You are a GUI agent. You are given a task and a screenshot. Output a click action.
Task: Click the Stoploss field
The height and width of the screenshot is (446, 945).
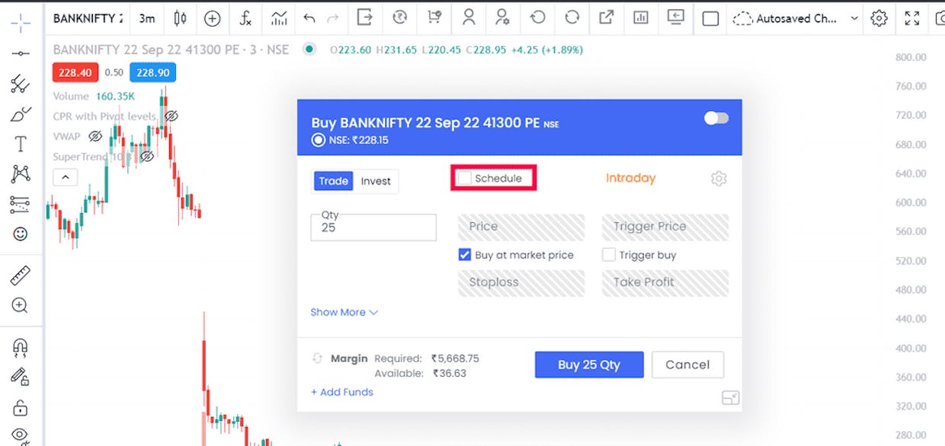521,282
